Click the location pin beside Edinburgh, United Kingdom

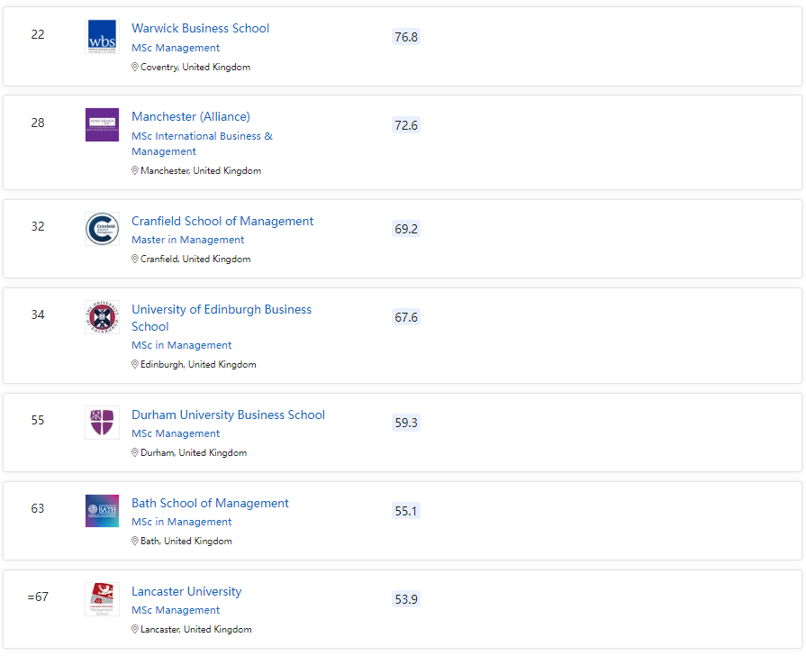[135, 364]
